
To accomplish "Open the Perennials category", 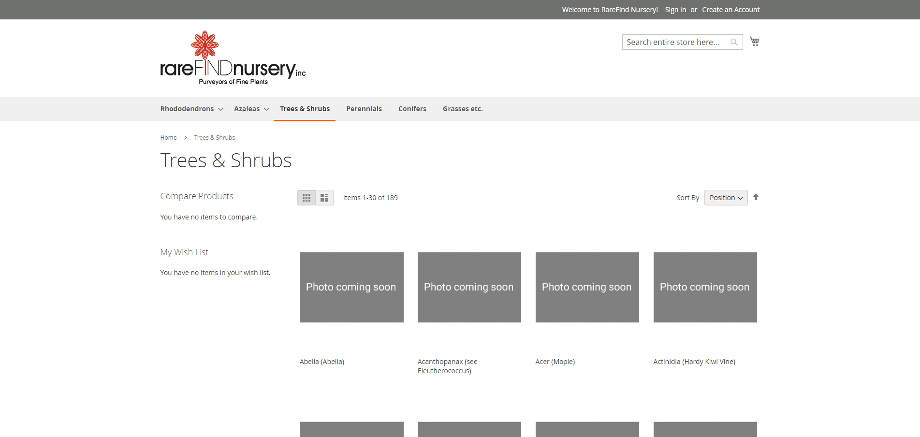I will [364, 109].
